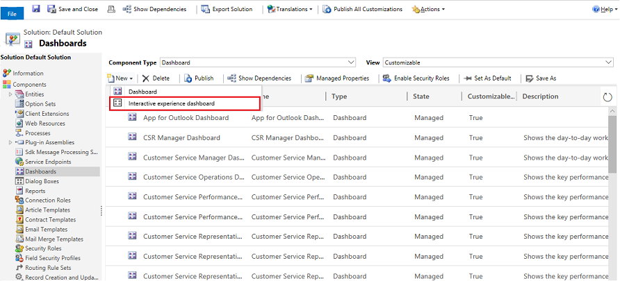
Task: Click the Managed Properties icon
Action: click(x=309, y=78)
